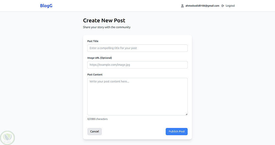This screenshot has height=145, width=275.
Task: Click the BlogG logo link
Action: pyautogui.click(x=46, y=6)
